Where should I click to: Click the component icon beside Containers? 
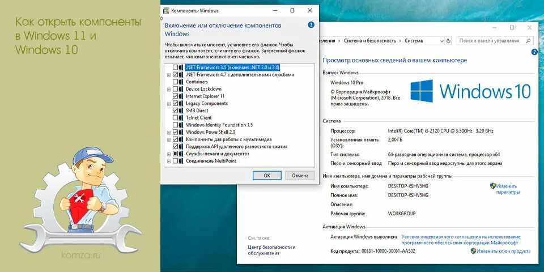point(181,82)
